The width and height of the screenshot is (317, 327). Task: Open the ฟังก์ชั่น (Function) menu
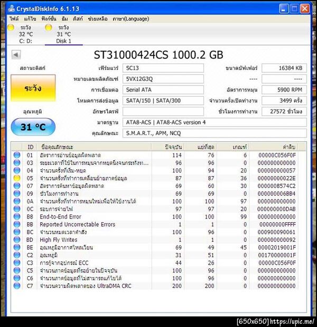click(49, 19)
